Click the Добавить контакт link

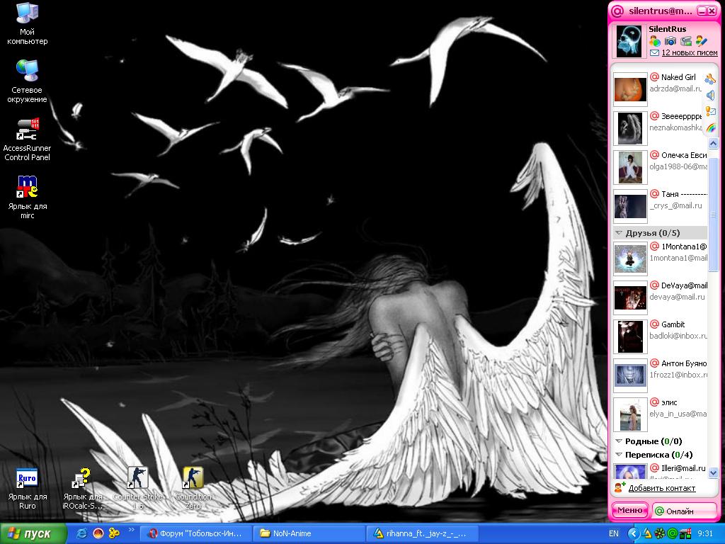[x=662, y=488]
